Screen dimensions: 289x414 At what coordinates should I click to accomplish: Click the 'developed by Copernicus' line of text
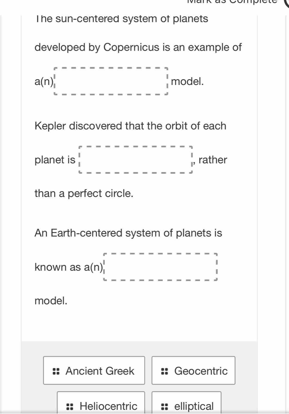tap(138, 47)
